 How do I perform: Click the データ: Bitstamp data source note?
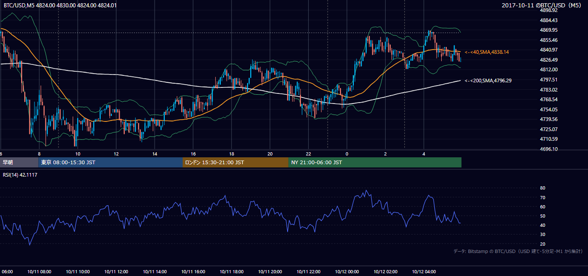click(x=518, y=252)
